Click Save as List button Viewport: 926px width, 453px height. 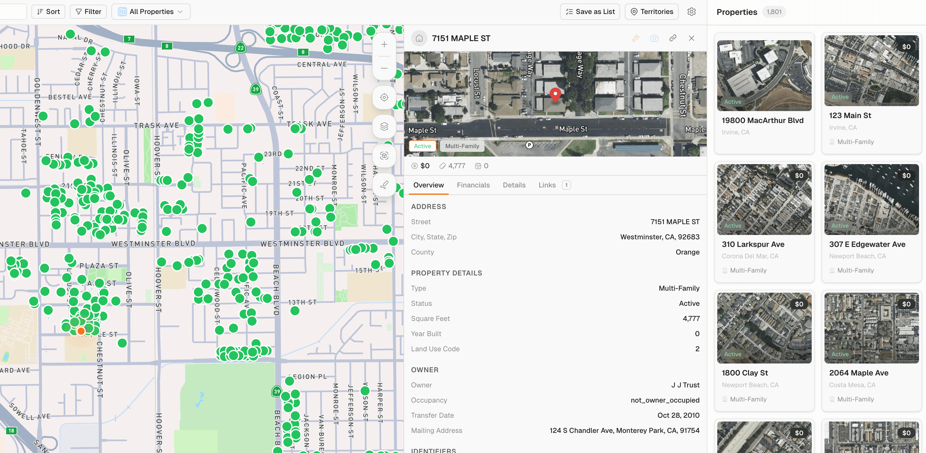(x=590, y=11)
